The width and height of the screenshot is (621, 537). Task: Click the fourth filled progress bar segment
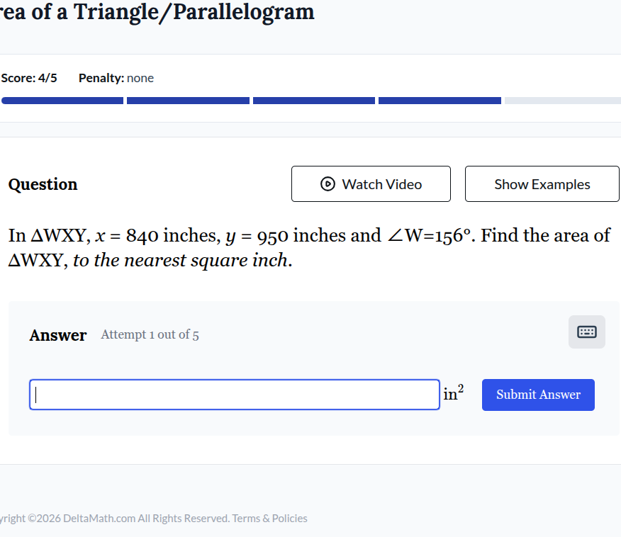point(440,101)
